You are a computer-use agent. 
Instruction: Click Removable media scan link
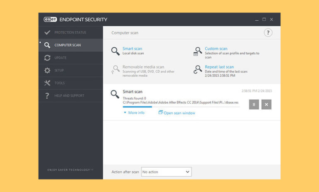(143, 67)
